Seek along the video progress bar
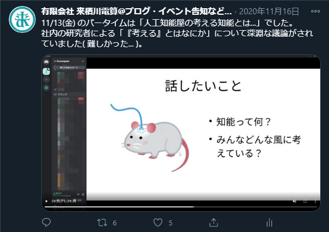 181,207
